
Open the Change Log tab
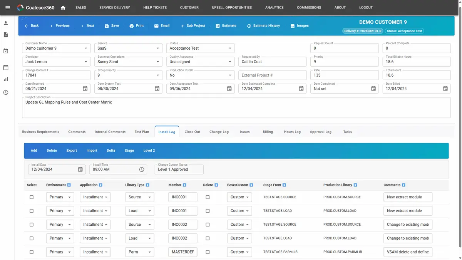point(219,132)
